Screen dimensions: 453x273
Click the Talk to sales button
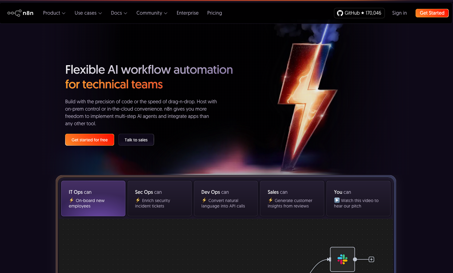136,140
